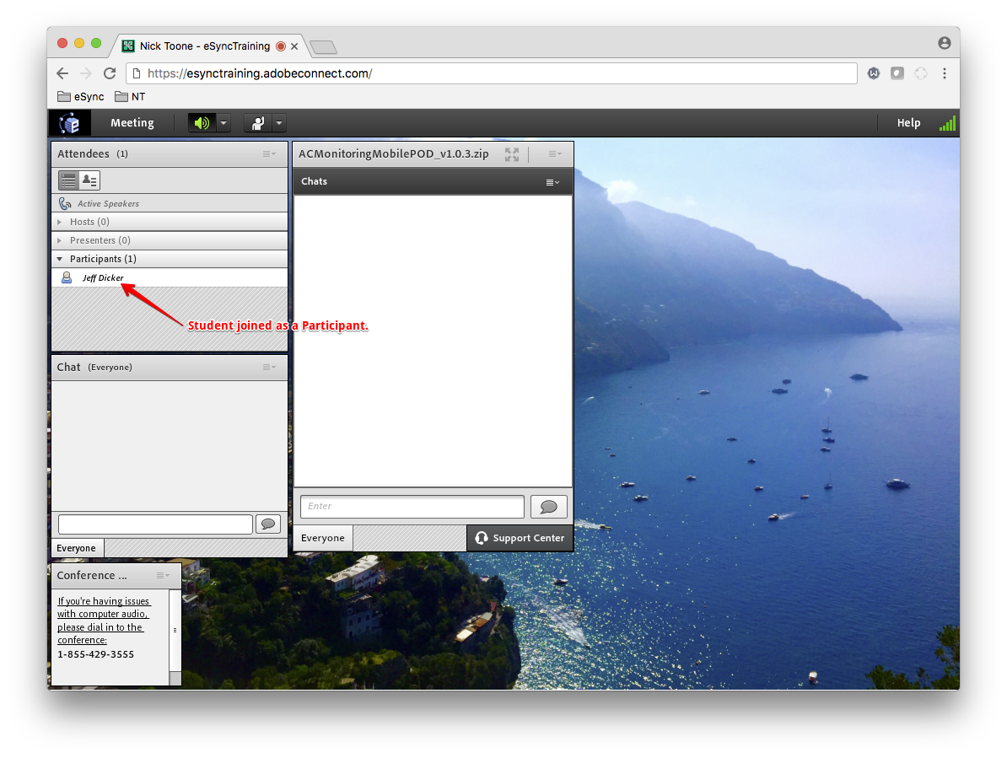The width and height of the screenshot is (1007, 758).
Task: Expand the Presenters (0) group
Action: [60, 240]
